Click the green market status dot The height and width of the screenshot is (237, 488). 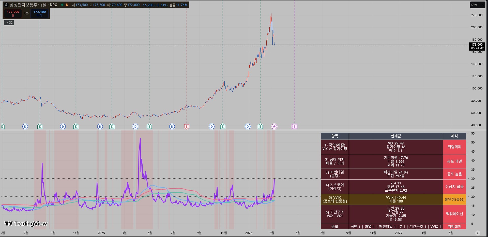tap(62, 5)
